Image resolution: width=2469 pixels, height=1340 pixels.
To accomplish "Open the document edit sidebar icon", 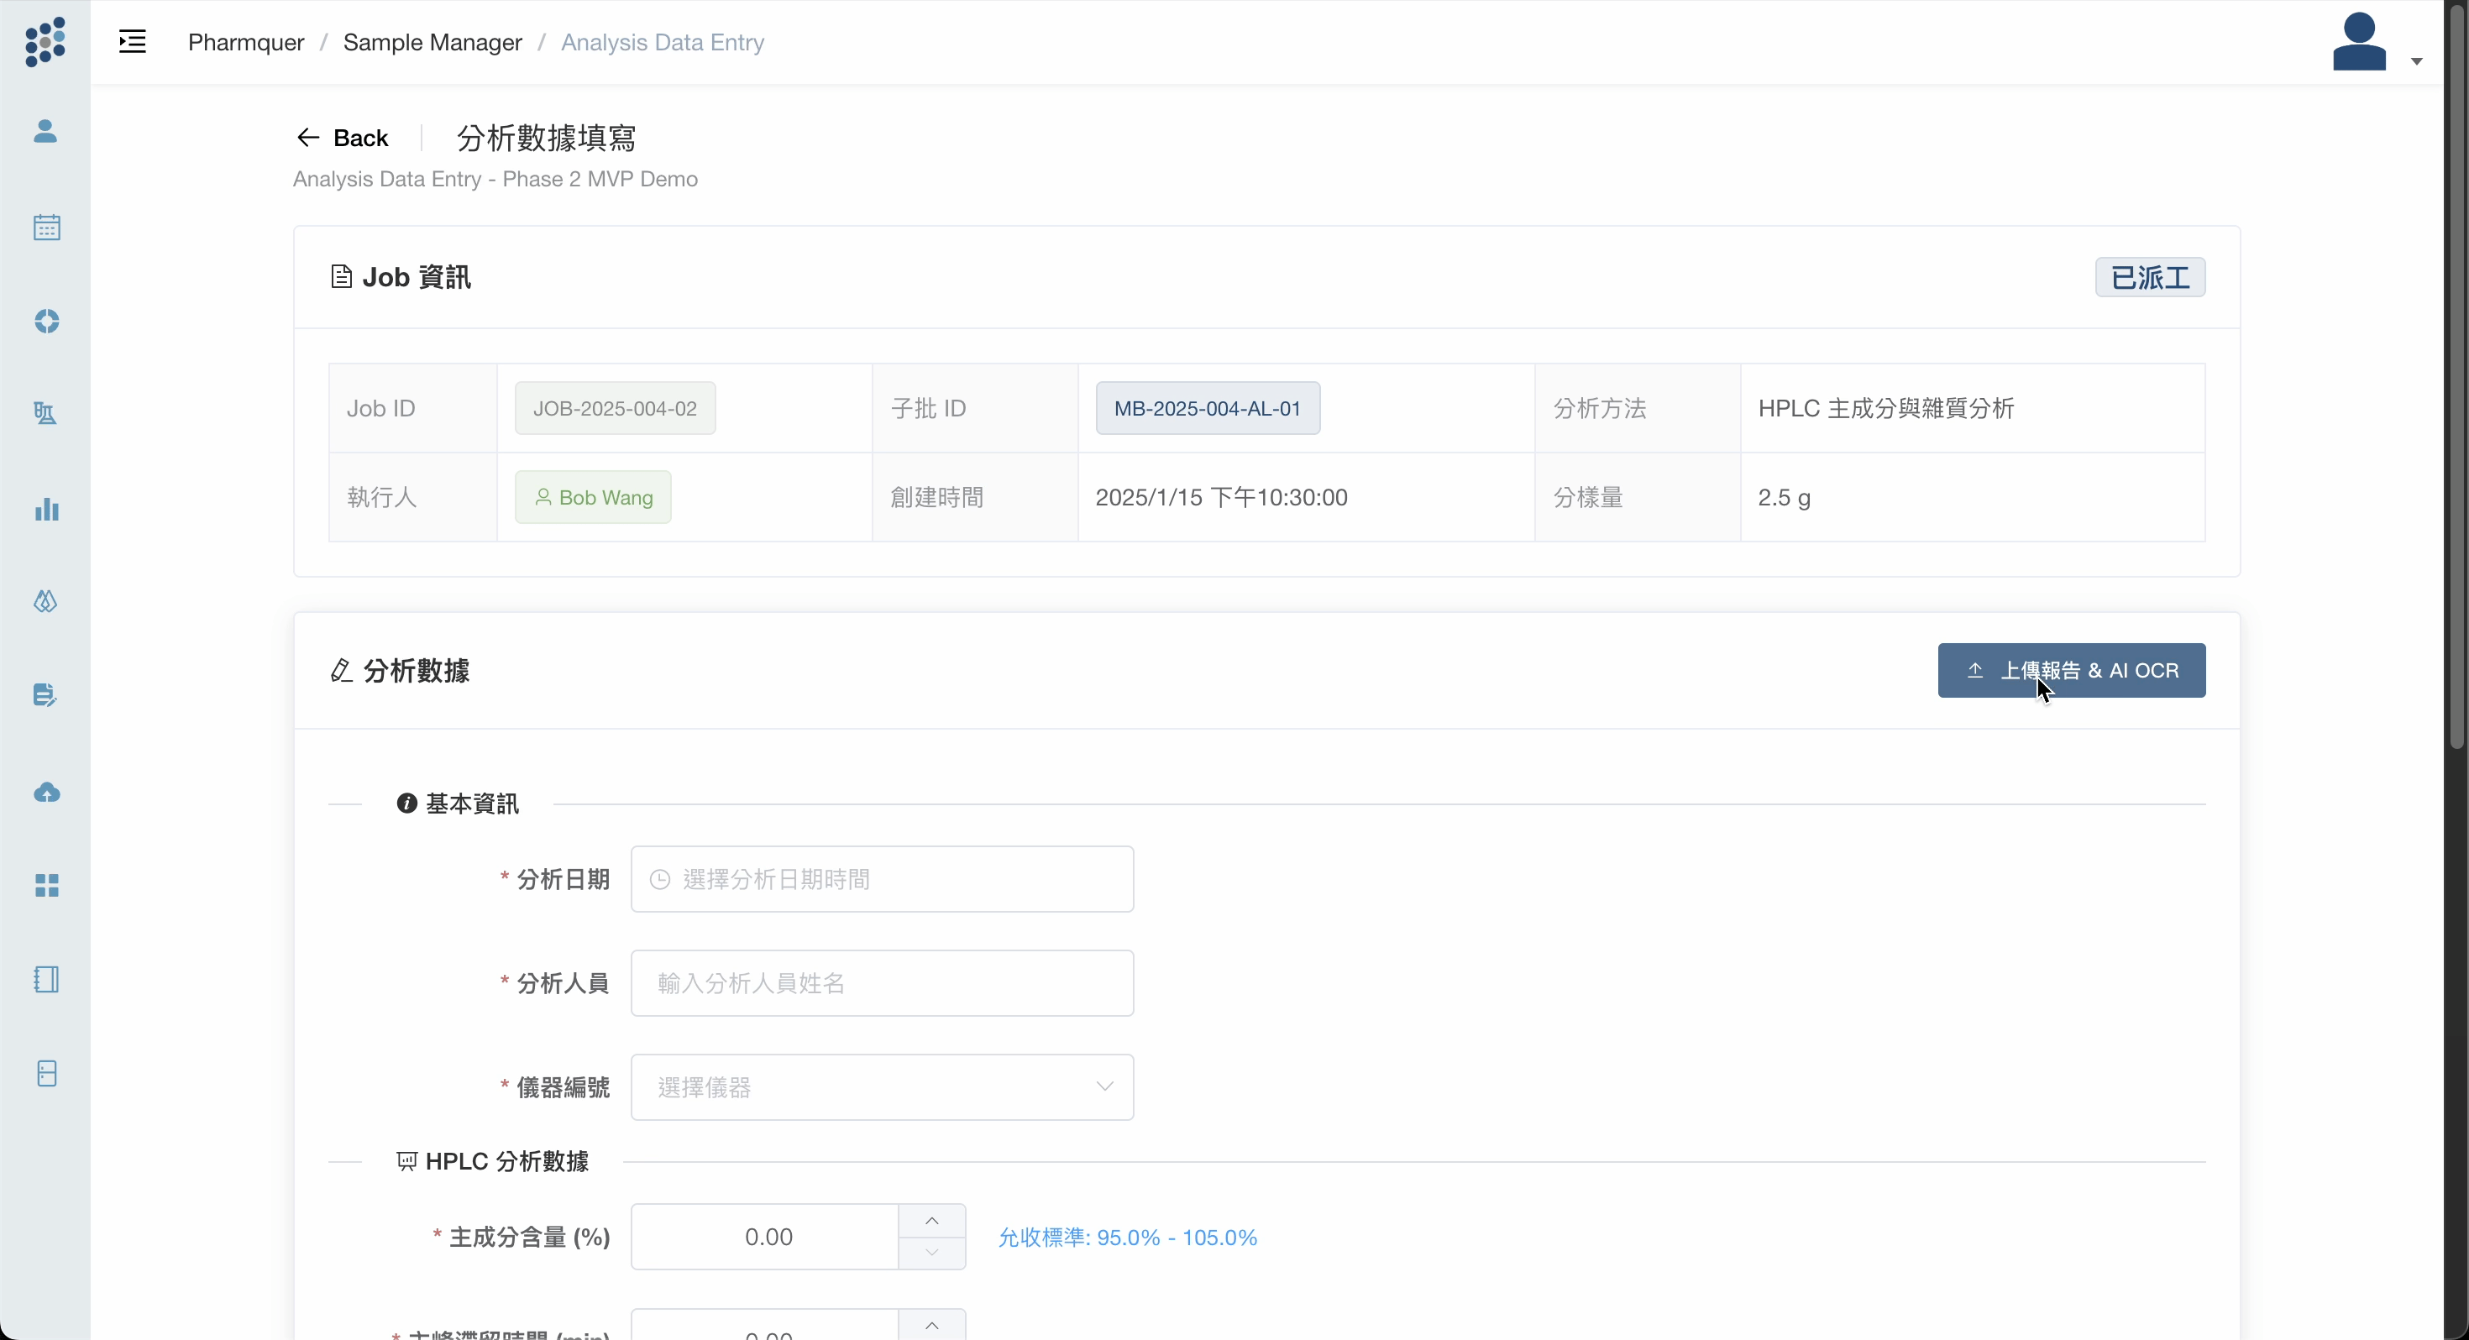I will [46, 695].
